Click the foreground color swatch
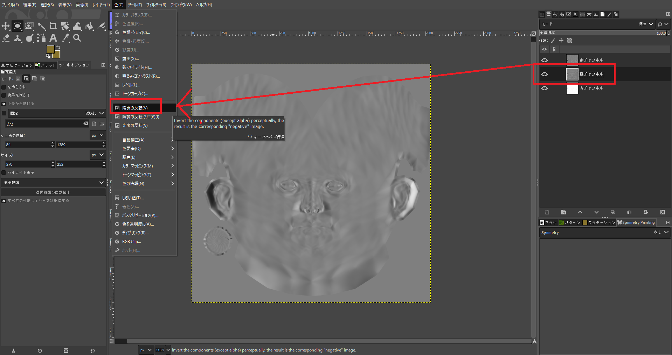 pos(50,49)
